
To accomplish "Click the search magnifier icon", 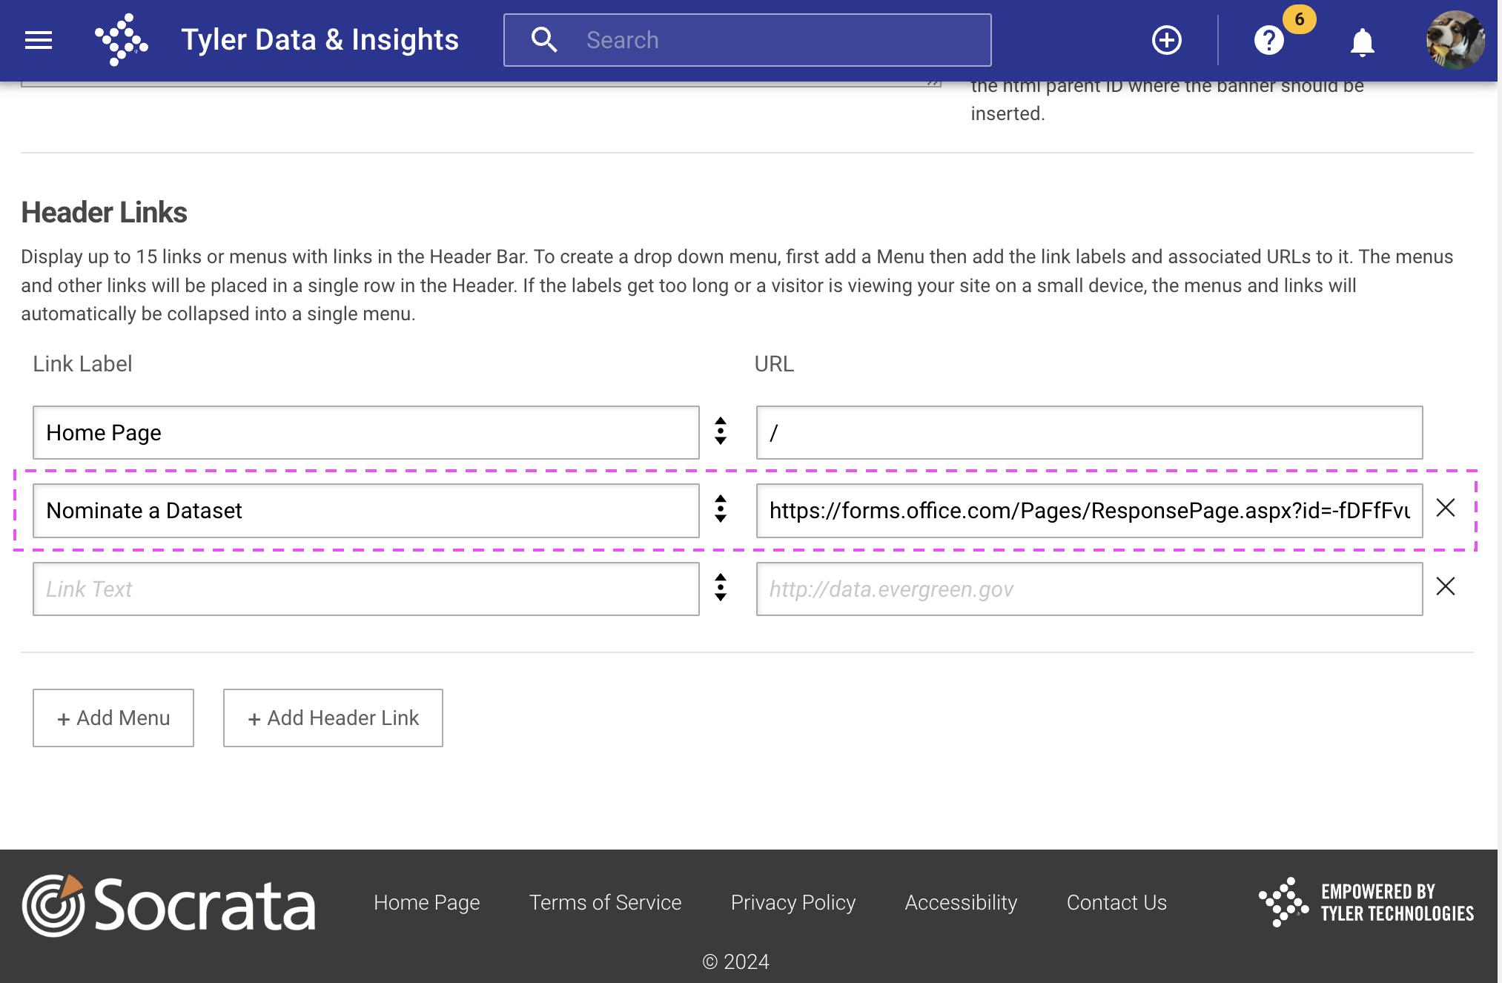I will click(x=544, y=40).
